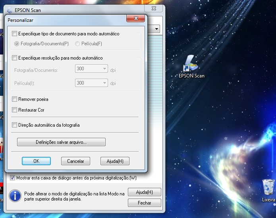Click the Fechar button
Screen dimensions: 276x218
(144, 203)
